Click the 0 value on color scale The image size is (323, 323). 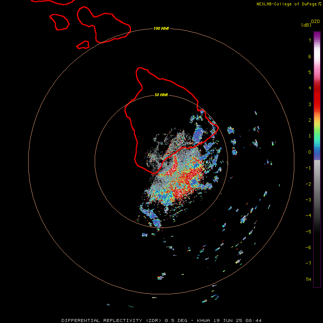point(310,152)
